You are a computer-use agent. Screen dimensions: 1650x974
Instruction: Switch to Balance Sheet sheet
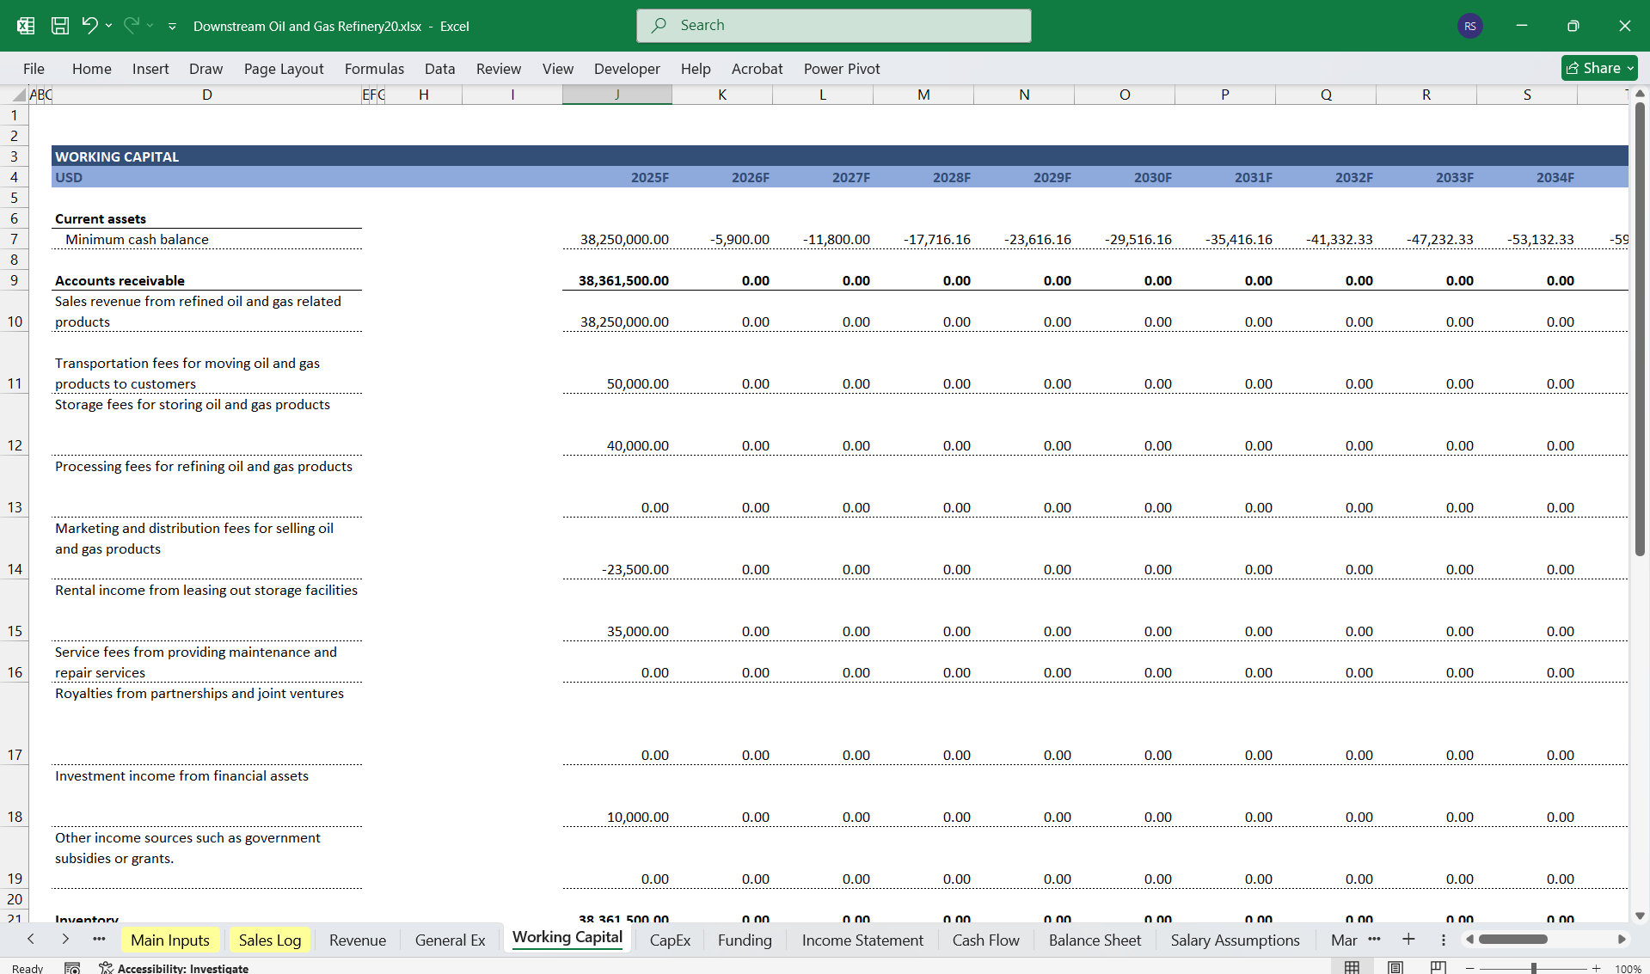click(1095, 940)
